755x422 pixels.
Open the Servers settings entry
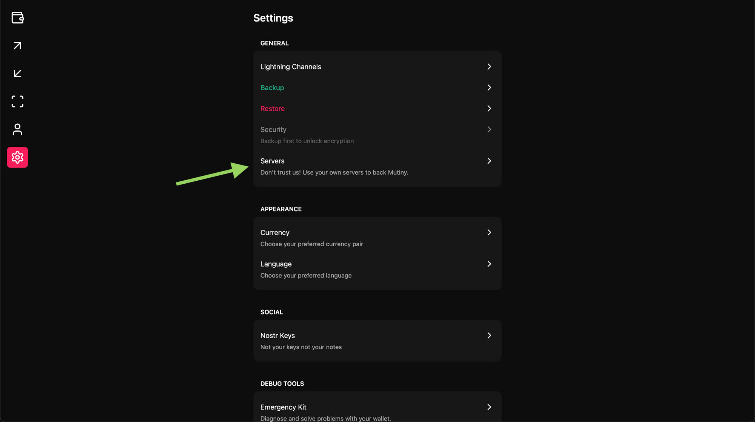(273, 161)
